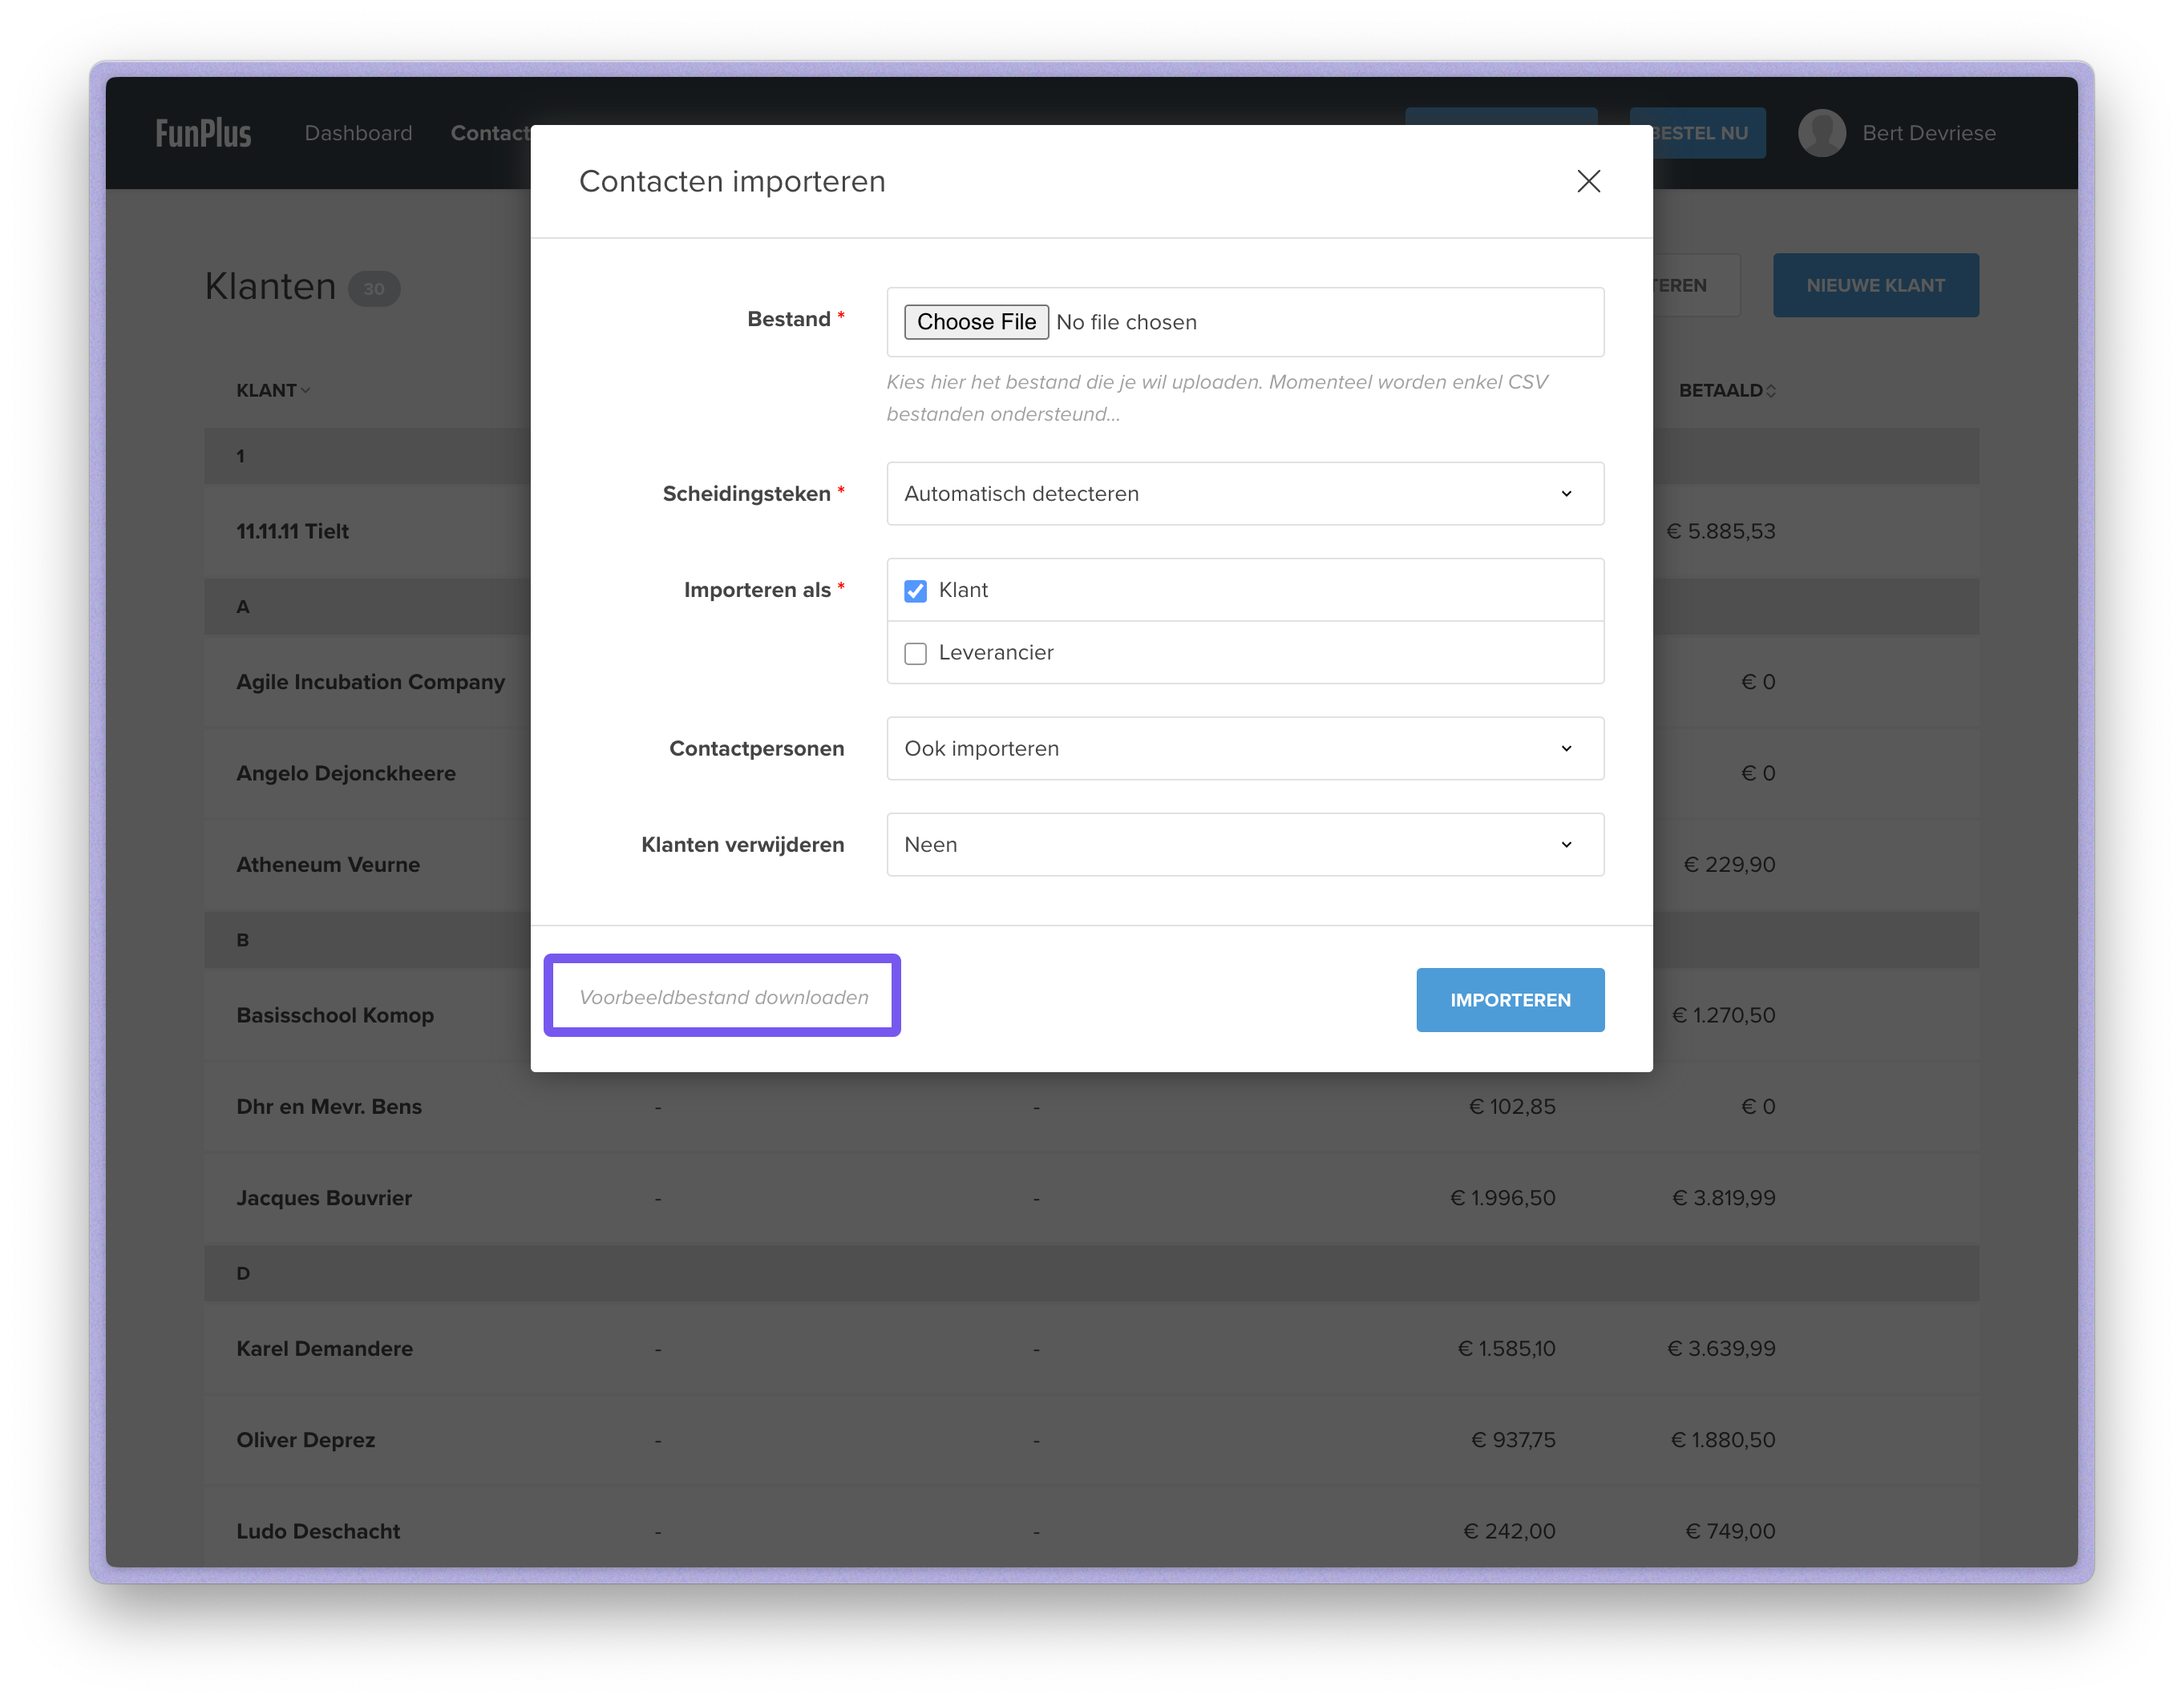Click the KLANT column sort arrow
Screen dimensions: 2184x1702
coord(306,391)
